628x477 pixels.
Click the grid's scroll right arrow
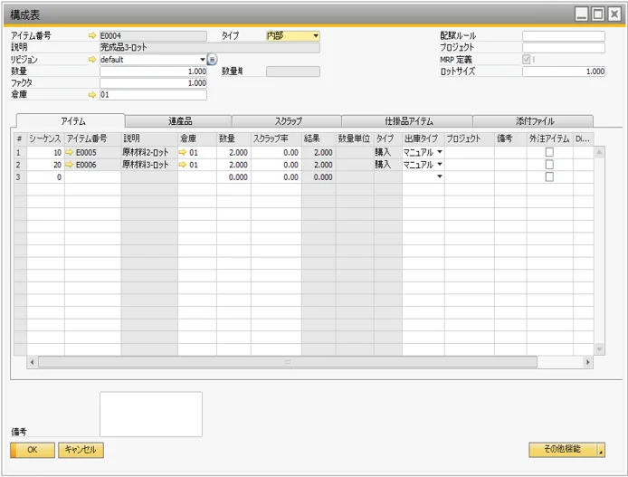click(x=587, y=362)
